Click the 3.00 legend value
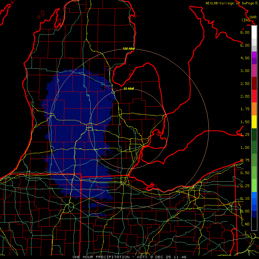The height and width of the screenshot is (259, 259). point(245,71)
